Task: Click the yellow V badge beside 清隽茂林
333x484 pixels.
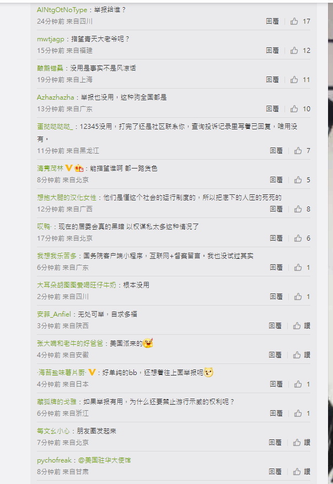Action: tap(69, 168)
